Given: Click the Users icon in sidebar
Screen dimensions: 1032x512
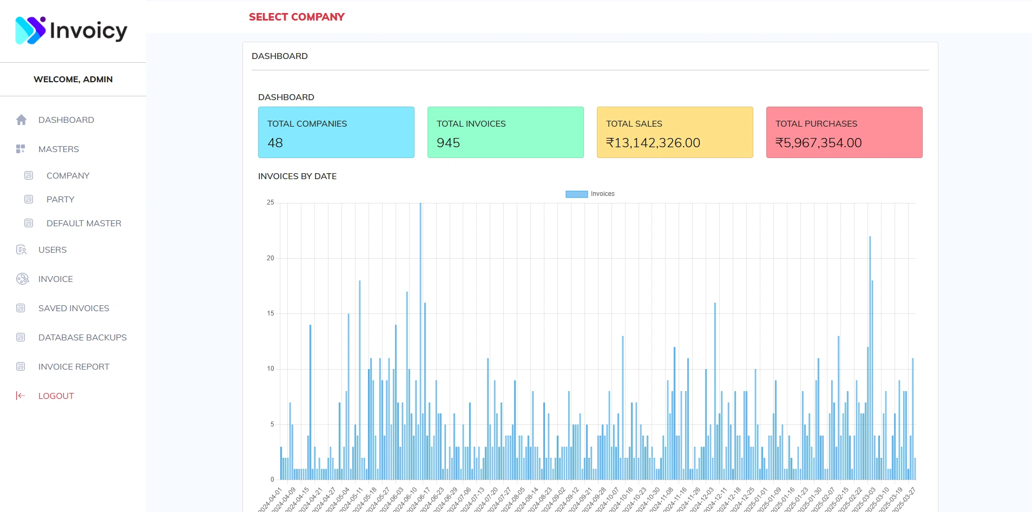Looking at the screenshot, I should tap(21, 250).
